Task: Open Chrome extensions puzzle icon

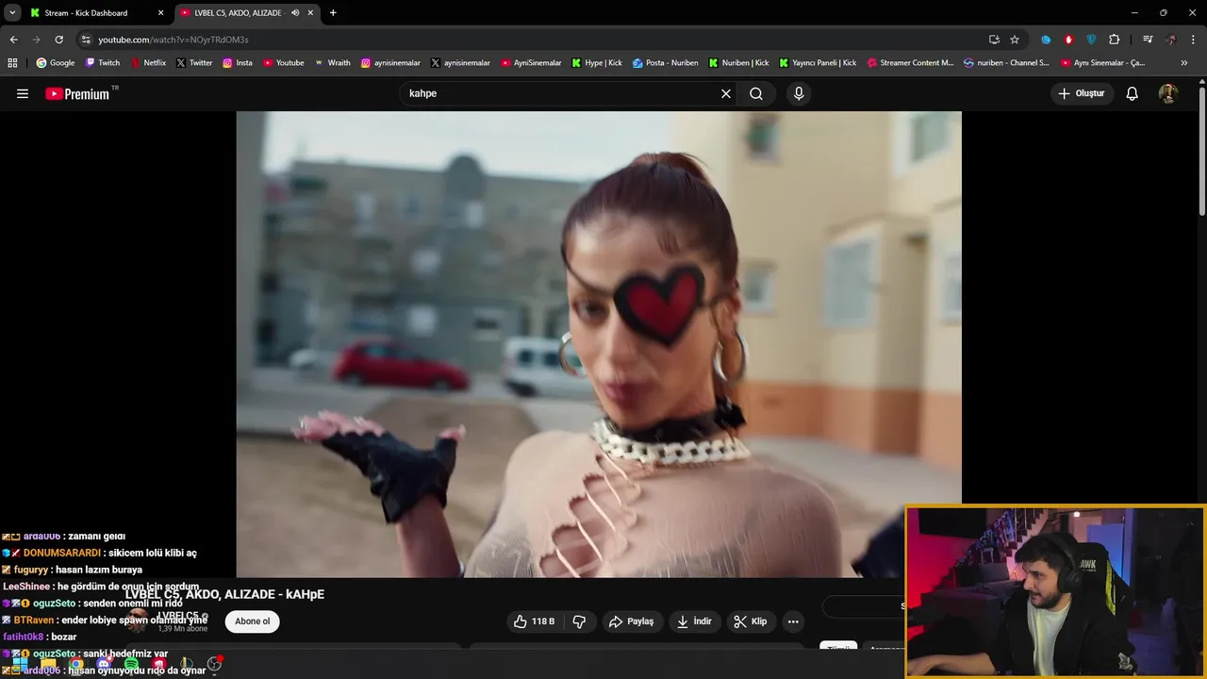Action: (x=1114, y=40)
